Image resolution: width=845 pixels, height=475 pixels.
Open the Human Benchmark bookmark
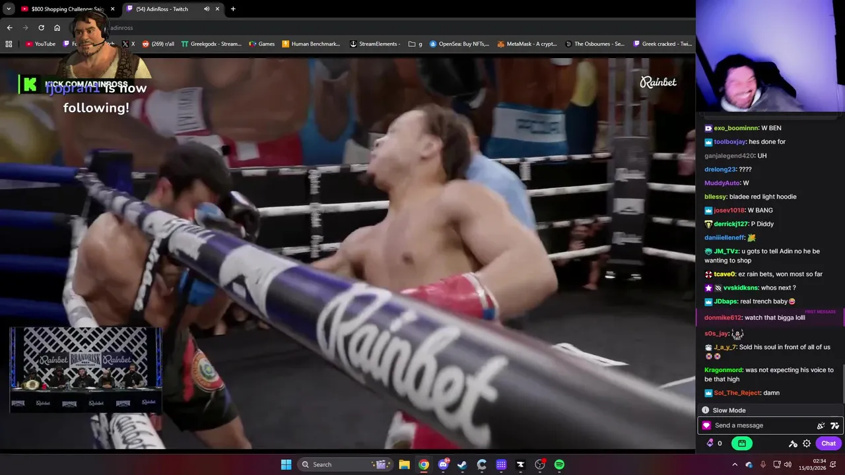pyautogui.click(x=311, y=44)
